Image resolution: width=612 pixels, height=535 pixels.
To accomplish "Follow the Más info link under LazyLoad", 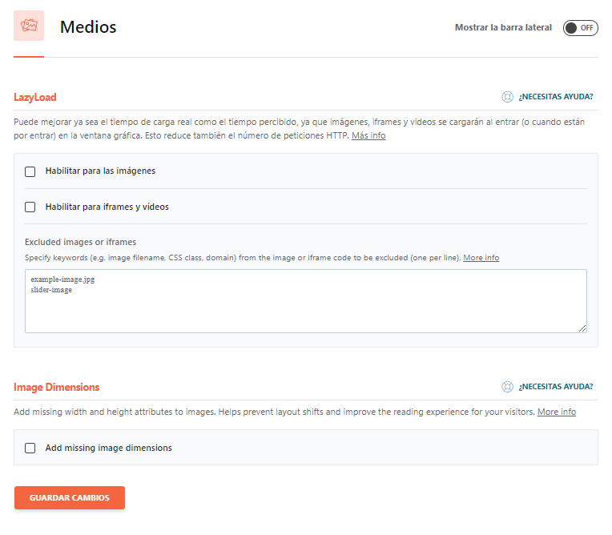I will point(368,136).
